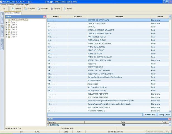
Task: Click the Clasa 3 folder icon
Action: pos(9,27)
